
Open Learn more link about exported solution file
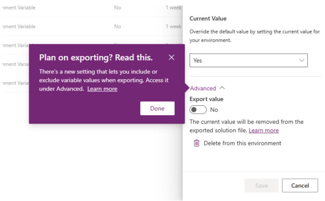tap(263, 130)
